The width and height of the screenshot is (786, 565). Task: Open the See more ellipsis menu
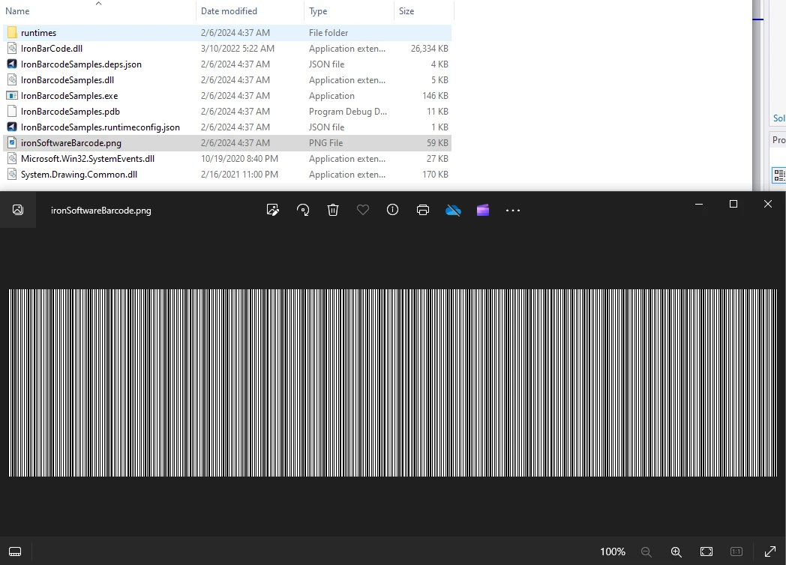(x=513, y=211)
